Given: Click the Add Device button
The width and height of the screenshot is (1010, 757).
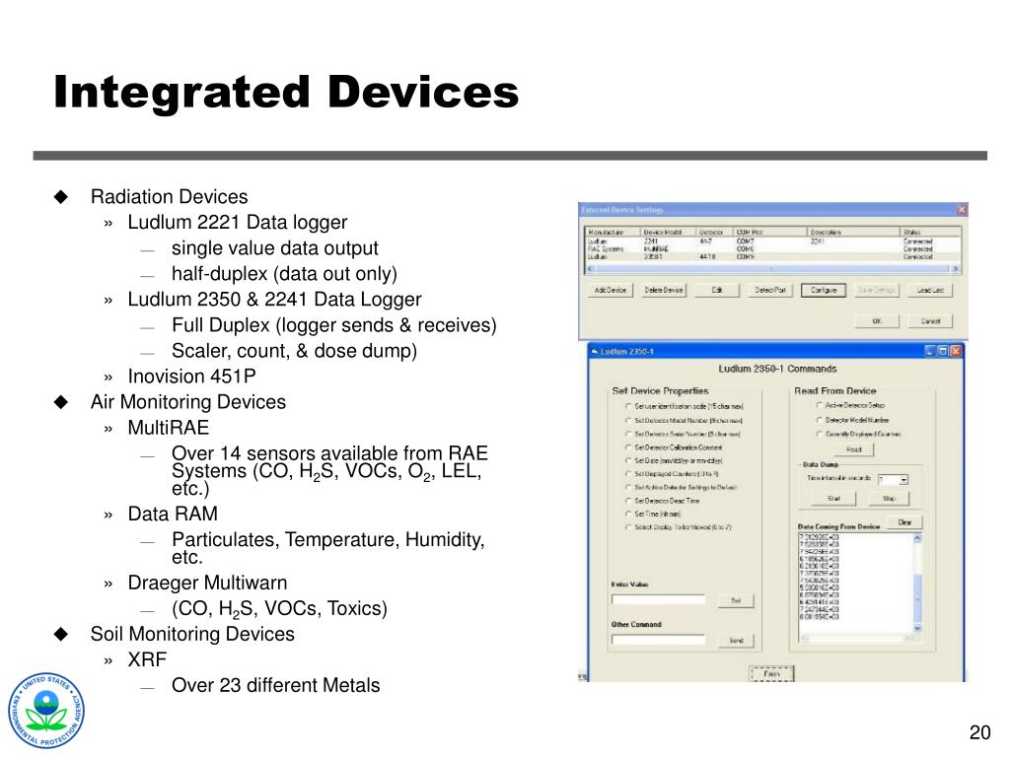Looking at the screenshot, I should pos(610,291).
